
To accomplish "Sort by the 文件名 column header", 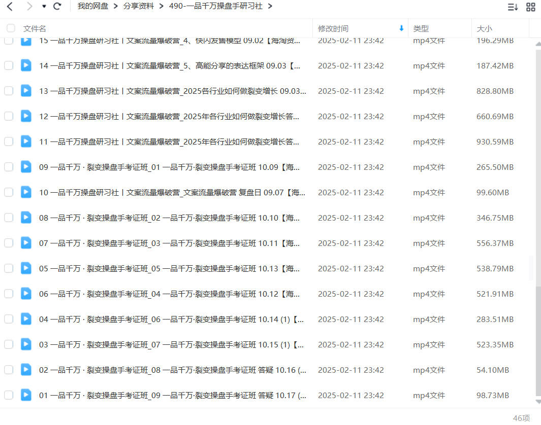I will 35,28.
